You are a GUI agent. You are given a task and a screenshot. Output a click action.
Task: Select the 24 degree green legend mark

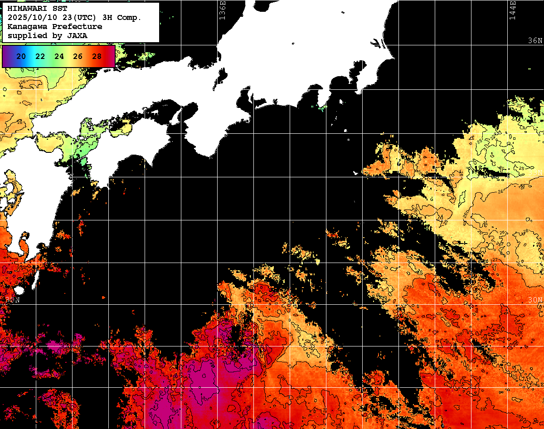point(59,57)
